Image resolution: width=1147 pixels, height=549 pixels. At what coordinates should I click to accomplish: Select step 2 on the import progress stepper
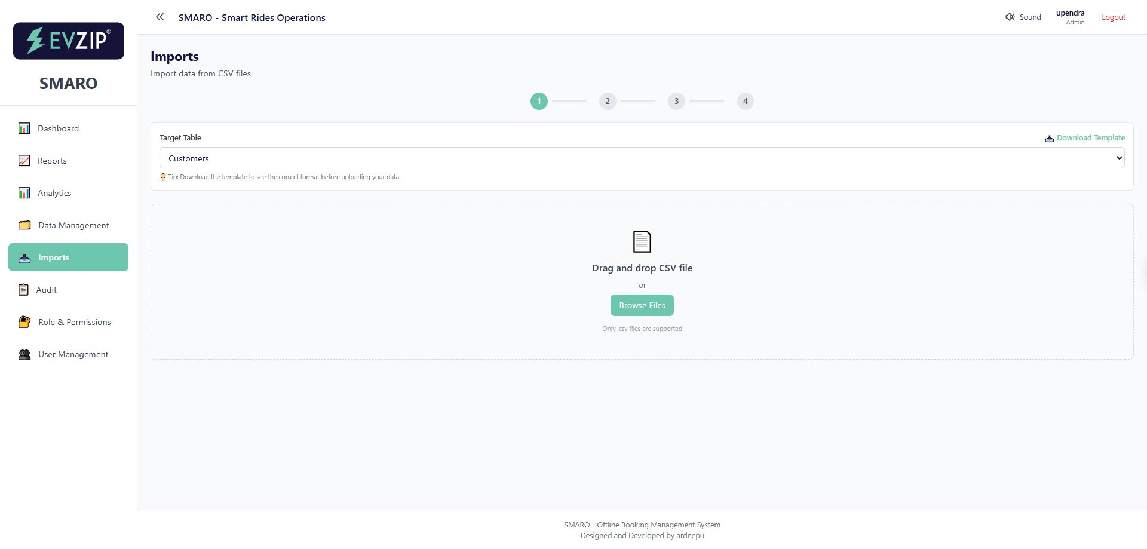click(x=608, y=101)
